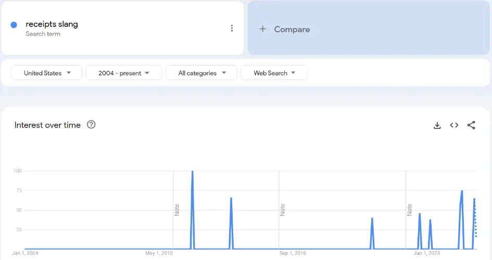The height and width of the screenshot is (260, 492).
Task: Click the May 1, 2010 axis label
Action: [159, 253]
